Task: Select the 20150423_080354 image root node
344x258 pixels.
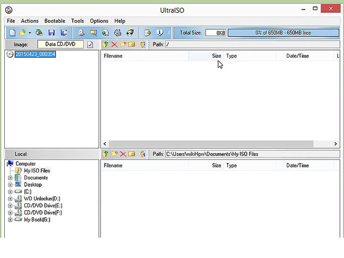Action: [35, 54]
